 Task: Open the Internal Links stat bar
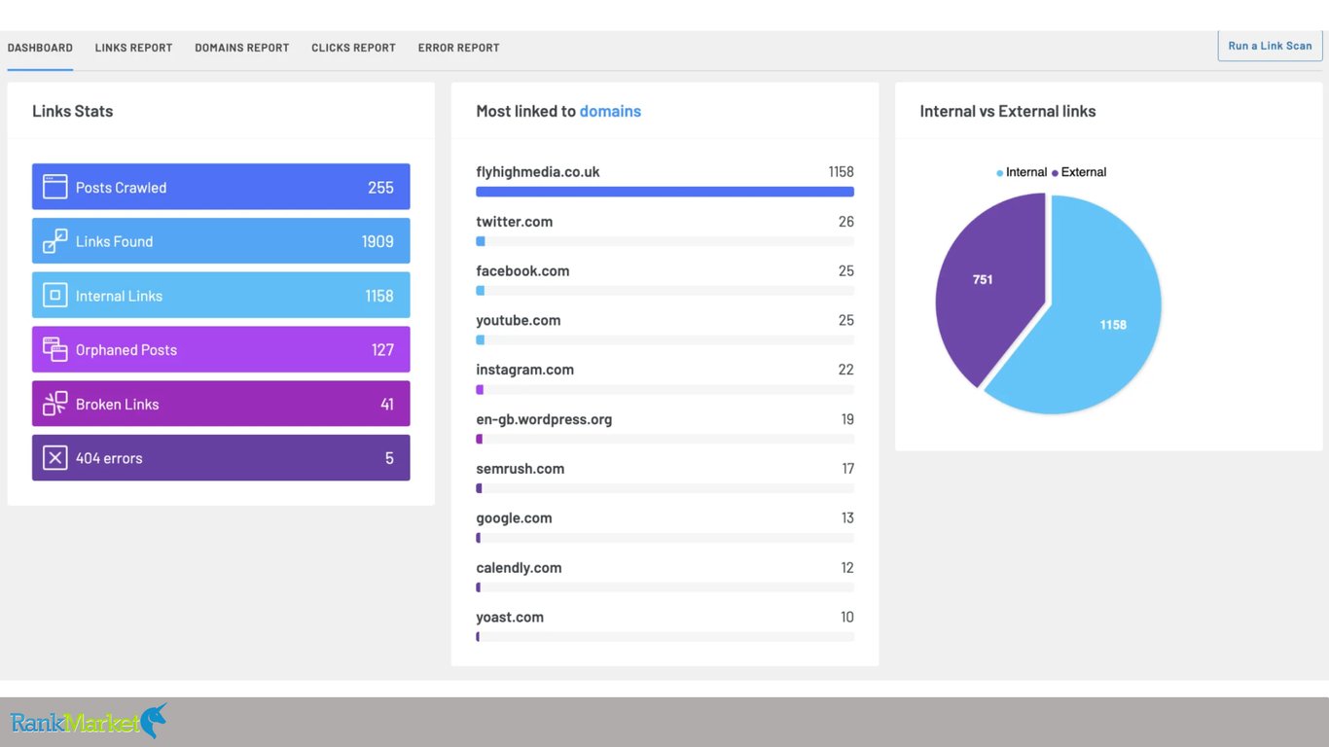pyautogui.click(x=221, y=296)
